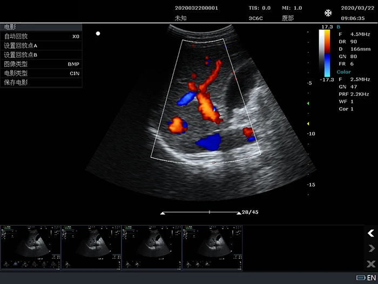Image resolution: width=378 pixels, height=284 pixels.
Task: Open the first saved image thumbnail
Action: click(30, 247)
